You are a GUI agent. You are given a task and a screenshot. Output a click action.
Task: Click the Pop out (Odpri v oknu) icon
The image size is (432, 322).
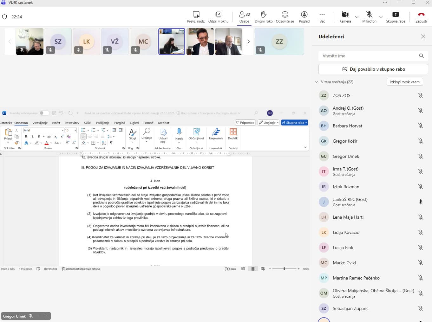coord(218,15)
